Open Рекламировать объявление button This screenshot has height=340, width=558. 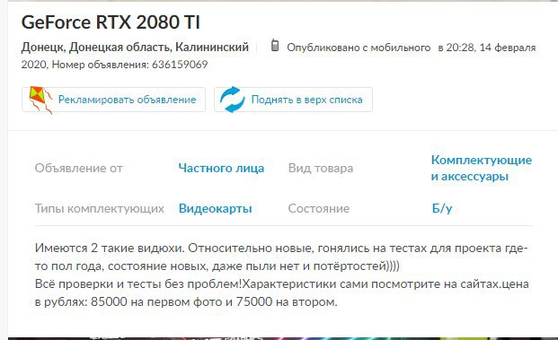point(113,100)
